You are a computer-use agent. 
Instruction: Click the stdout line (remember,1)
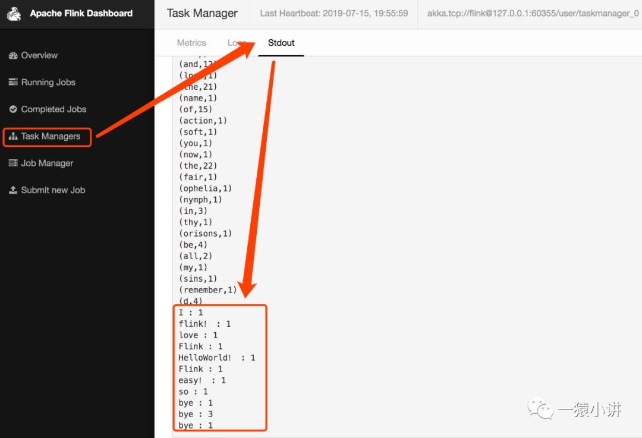pos(208,290)
